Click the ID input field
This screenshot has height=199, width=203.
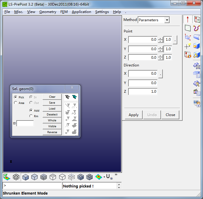click(x=25, y=123)
